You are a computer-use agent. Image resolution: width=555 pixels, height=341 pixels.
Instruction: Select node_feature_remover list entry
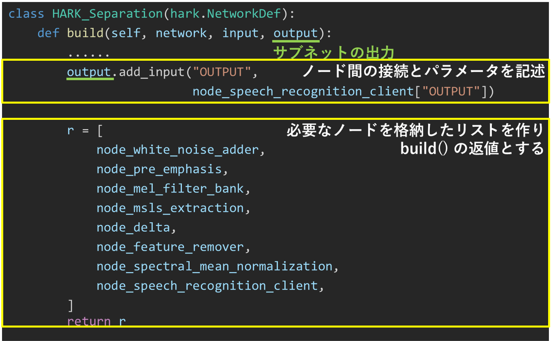(170, 247)
